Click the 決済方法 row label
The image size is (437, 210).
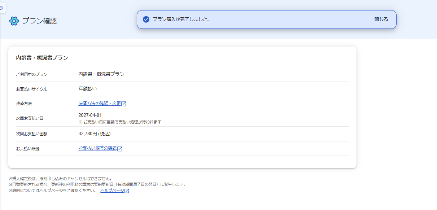tap(24, 104)
